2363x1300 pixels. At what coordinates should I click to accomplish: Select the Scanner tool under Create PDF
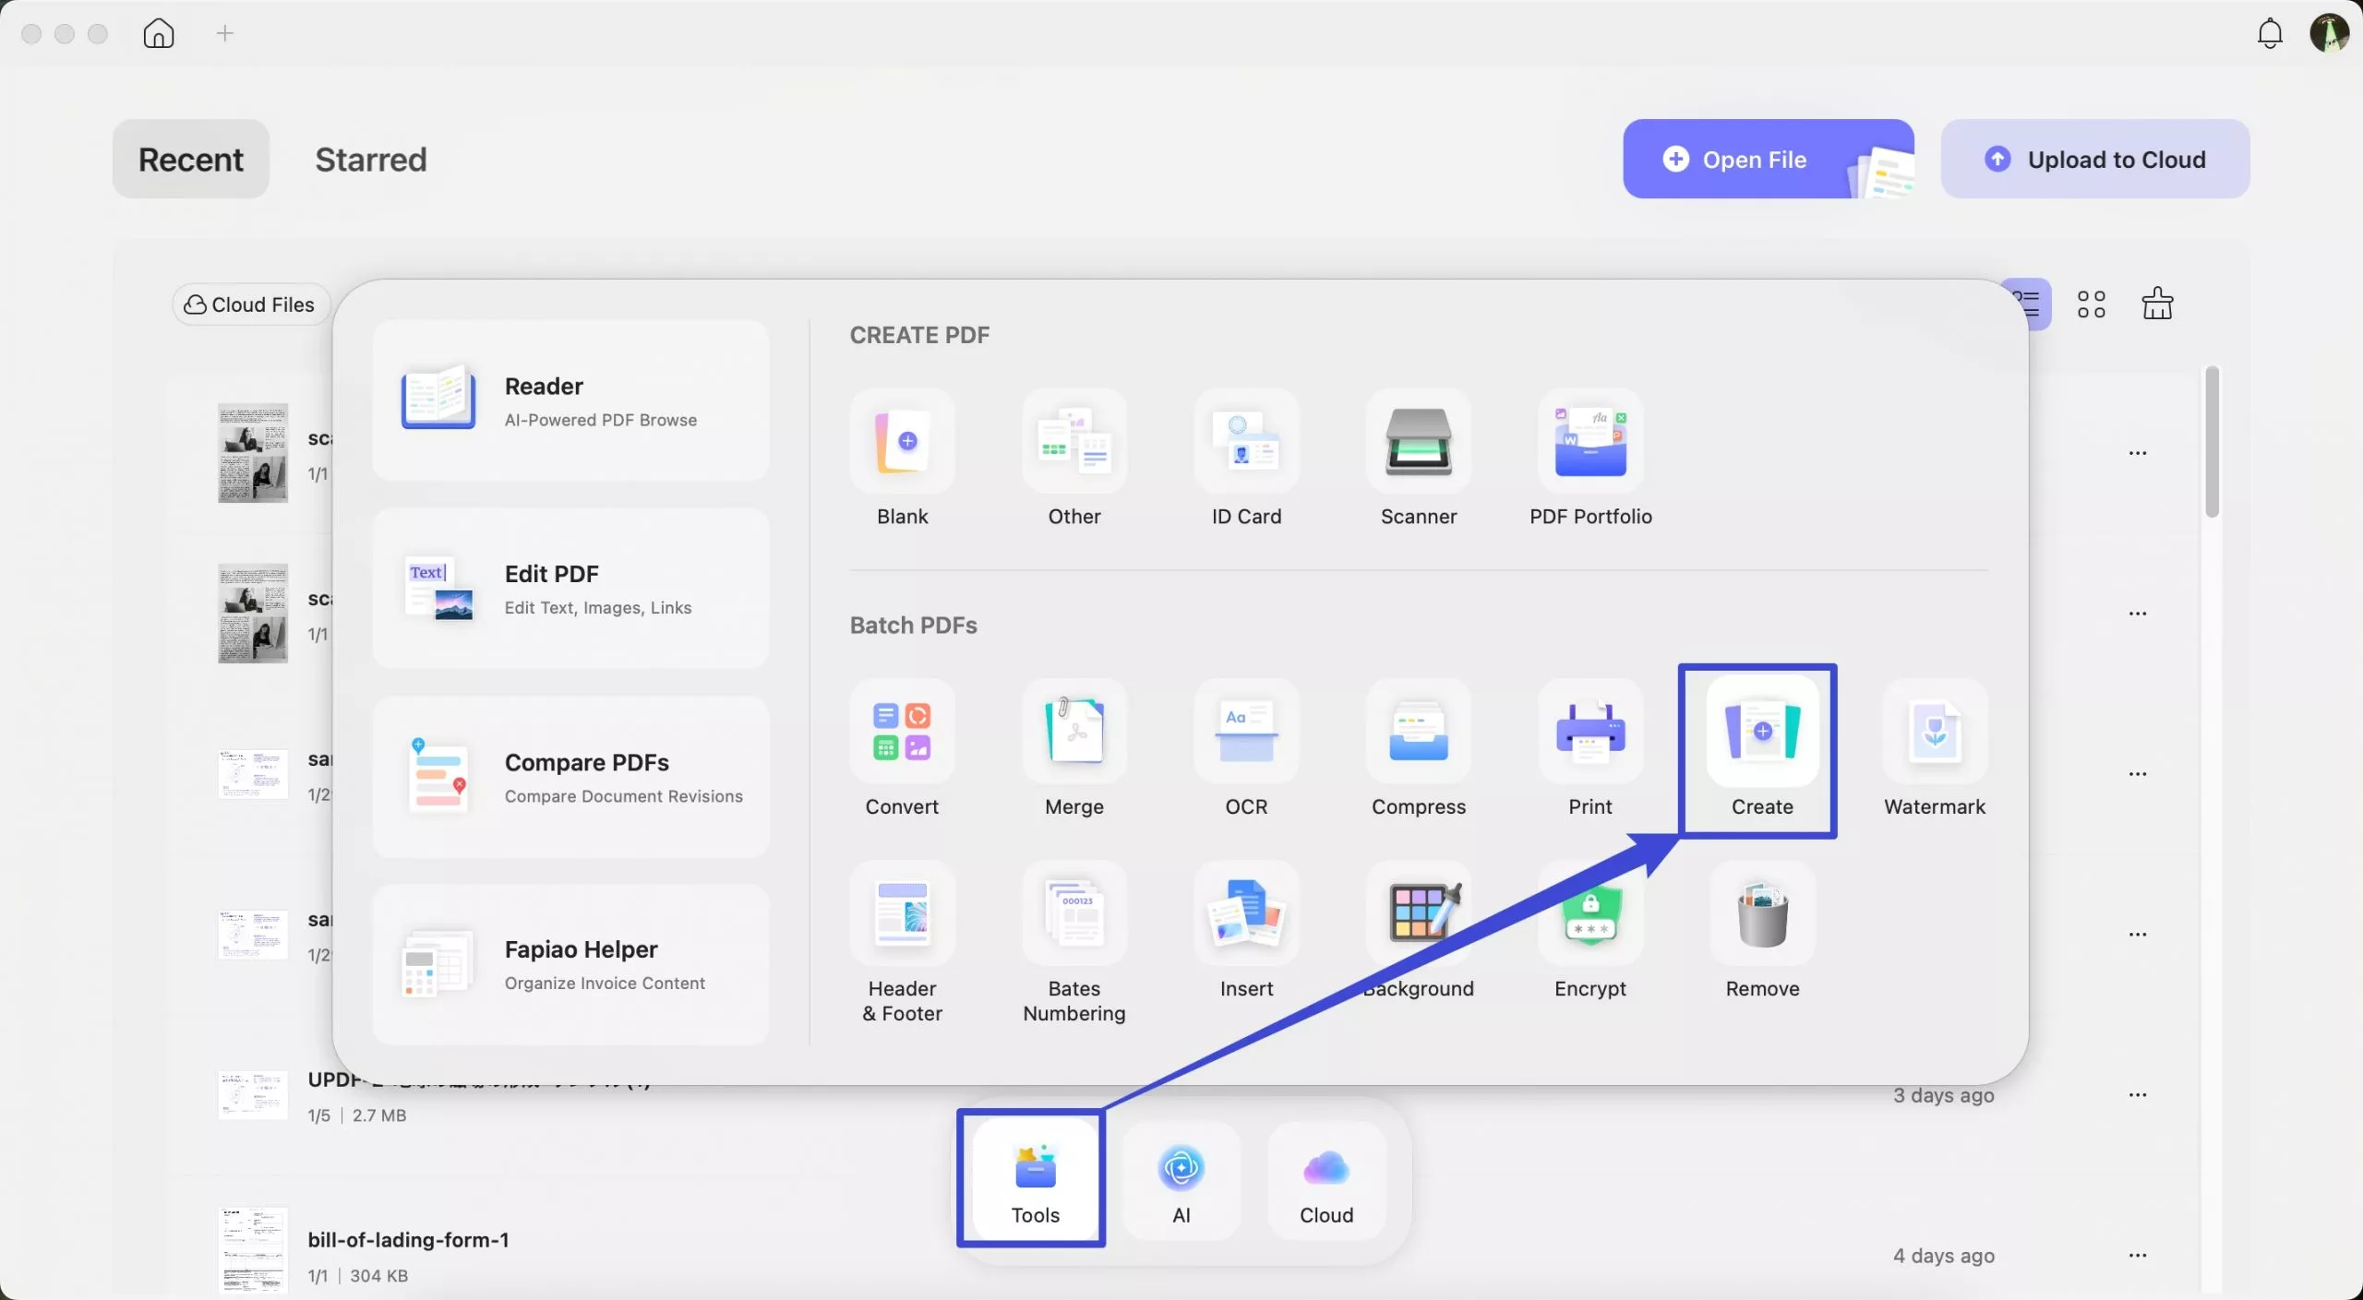coord(1418,443)
